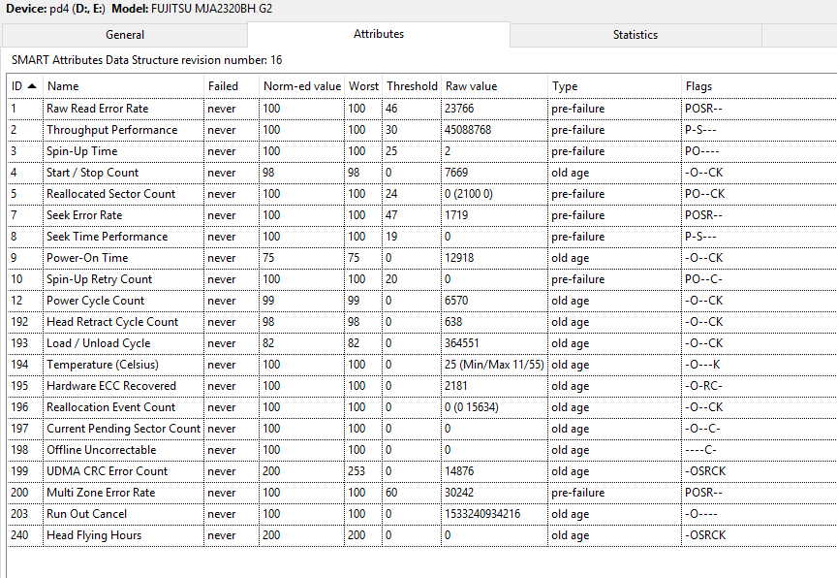Click raw value 2181
This screenshot has height=578, width=837.
456,386
